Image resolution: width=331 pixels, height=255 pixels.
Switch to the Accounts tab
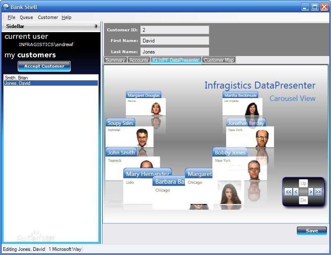[x=139, y=60]
